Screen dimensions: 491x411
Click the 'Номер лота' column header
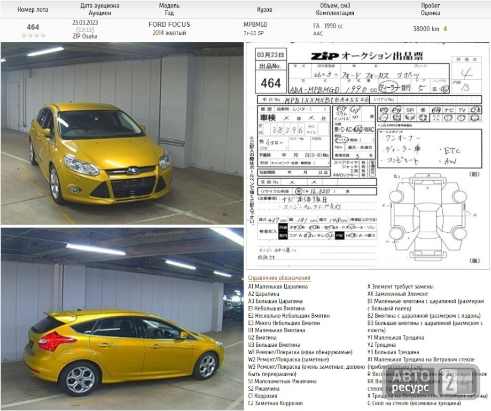33,10
